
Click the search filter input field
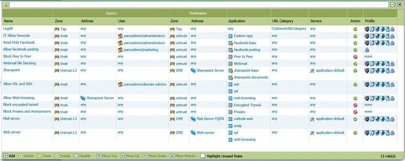(x=199, y=5)
